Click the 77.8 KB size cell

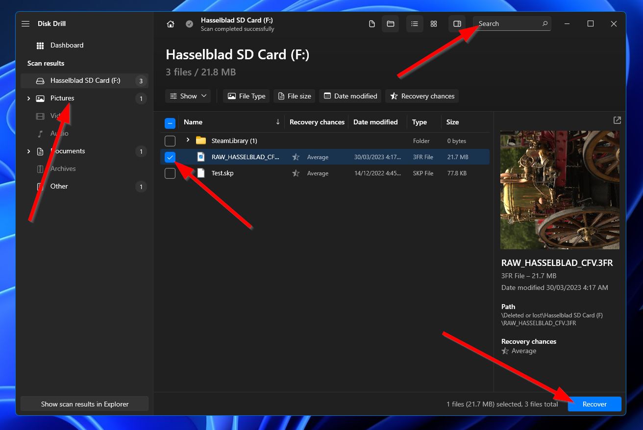[457, 173]
